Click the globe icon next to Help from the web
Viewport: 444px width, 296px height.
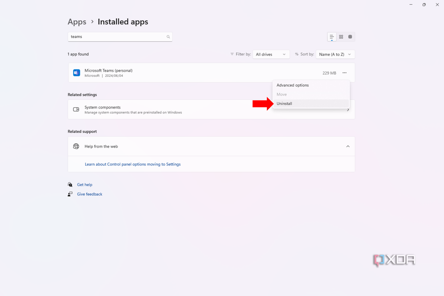tap(76, 146)
